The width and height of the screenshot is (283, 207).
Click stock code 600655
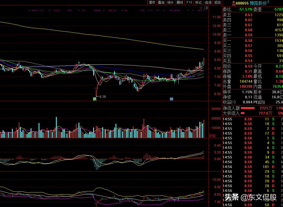pos(242,3)
